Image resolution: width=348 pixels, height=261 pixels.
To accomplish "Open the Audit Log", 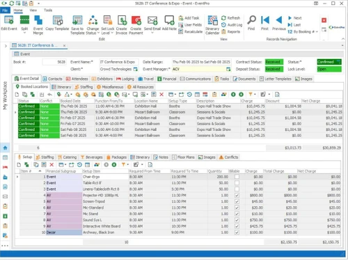I will point(232,25).
